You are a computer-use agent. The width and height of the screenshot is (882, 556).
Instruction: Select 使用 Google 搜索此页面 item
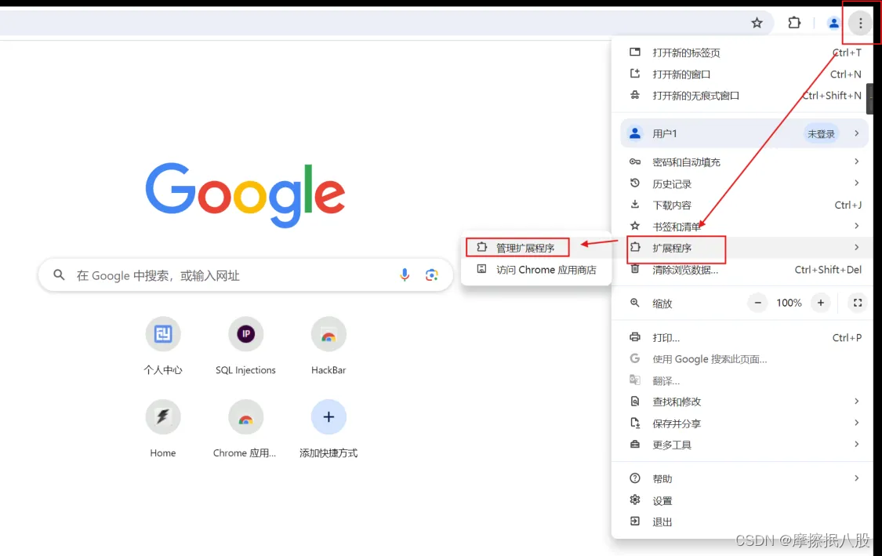click(744, 358)
